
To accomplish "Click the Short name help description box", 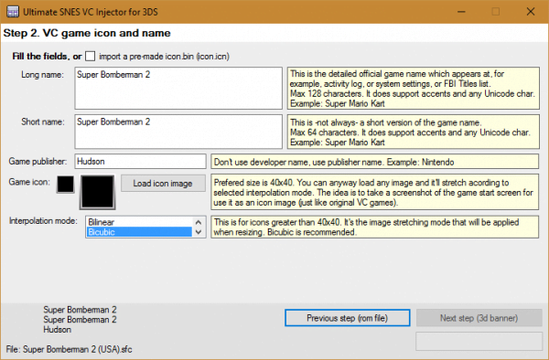I will 414,132.
